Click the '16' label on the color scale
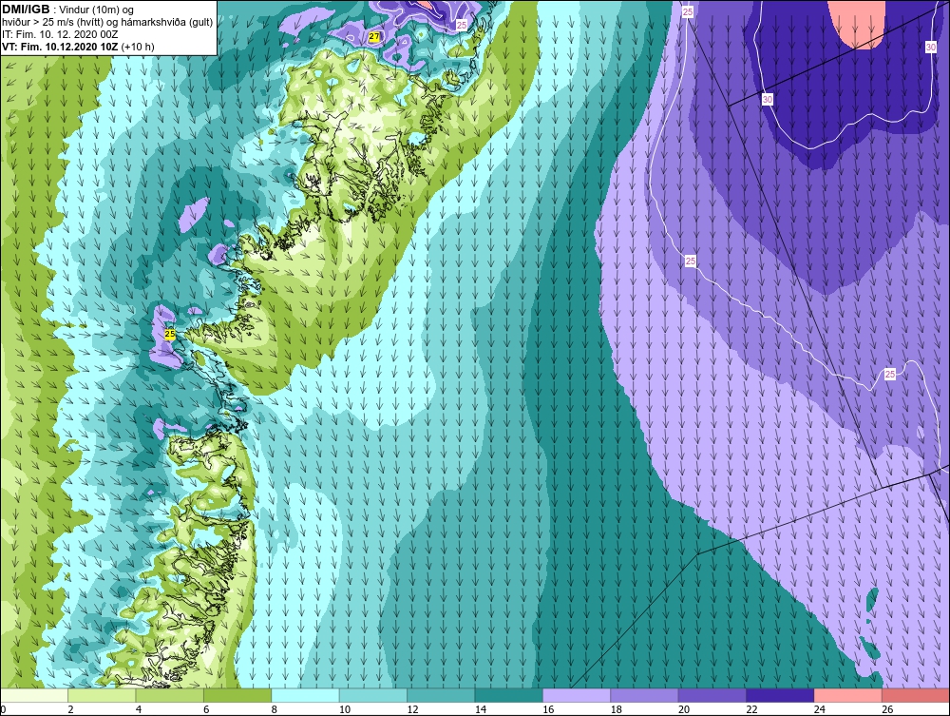The image size is (950, 716). coord(548,709)
